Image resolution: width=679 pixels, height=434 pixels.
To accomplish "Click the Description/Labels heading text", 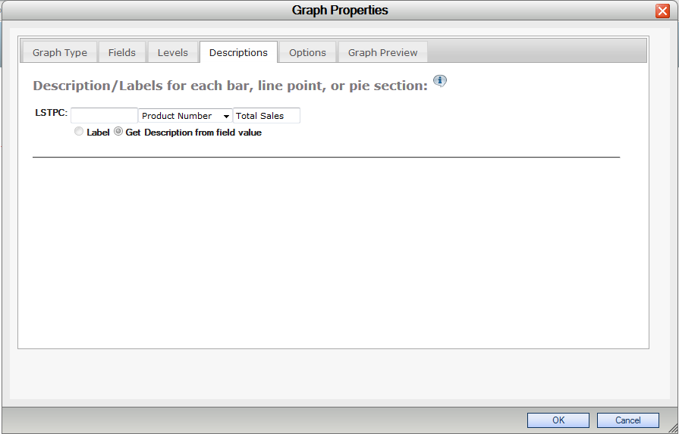I will 231,86.
